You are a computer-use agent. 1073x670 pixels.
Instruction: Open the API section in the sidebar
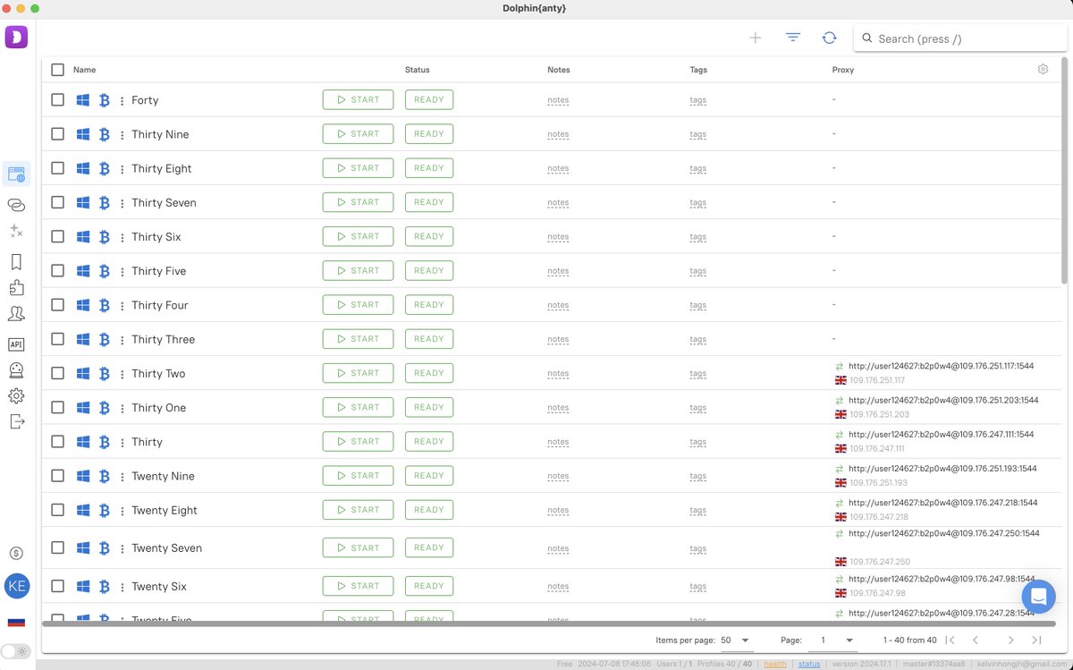coord(16,343)
